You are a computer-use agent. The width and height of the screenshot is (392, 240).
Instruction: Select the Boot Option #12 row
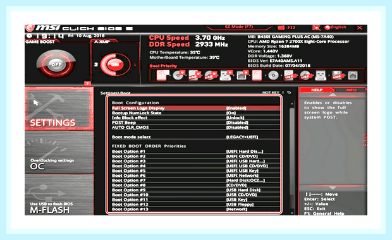pos(196,204)
